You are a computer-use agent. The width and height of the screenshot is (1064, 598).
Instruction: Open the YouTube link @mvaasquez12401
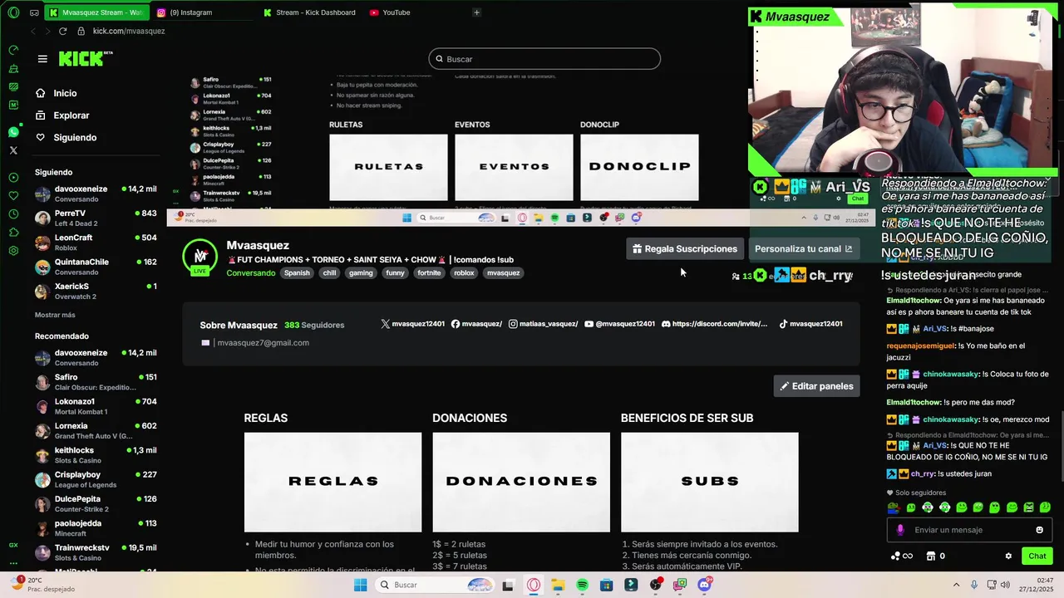pos(619,324)
